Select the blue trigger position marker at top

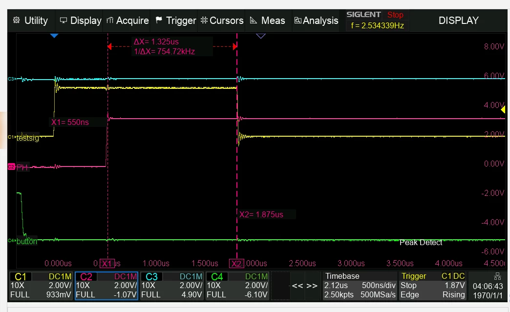click(54, 36)
